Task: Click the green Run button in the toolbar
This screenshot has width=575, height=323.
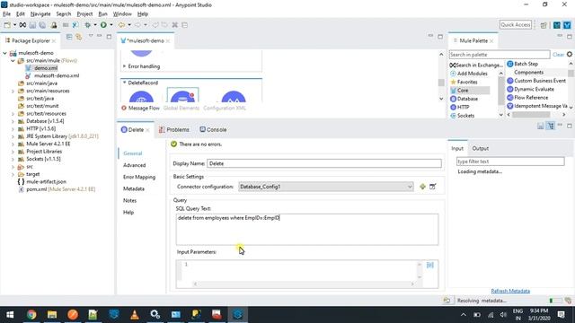Action: [103, 25]
